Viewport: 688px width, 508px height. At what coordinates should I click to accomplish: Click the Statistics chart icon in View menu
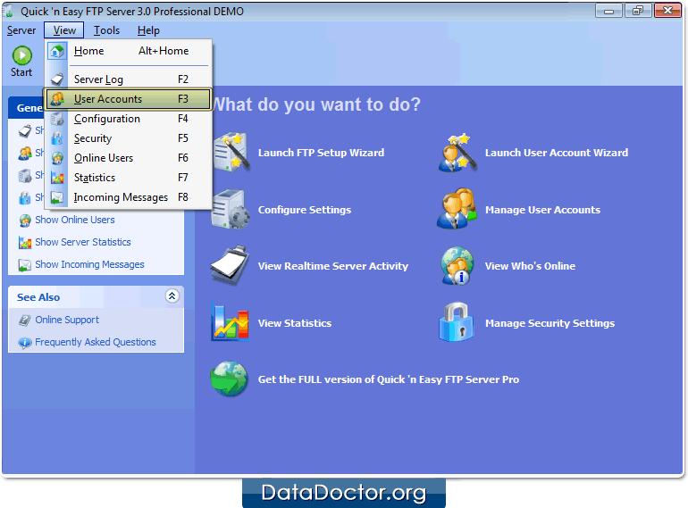point(57,178)
